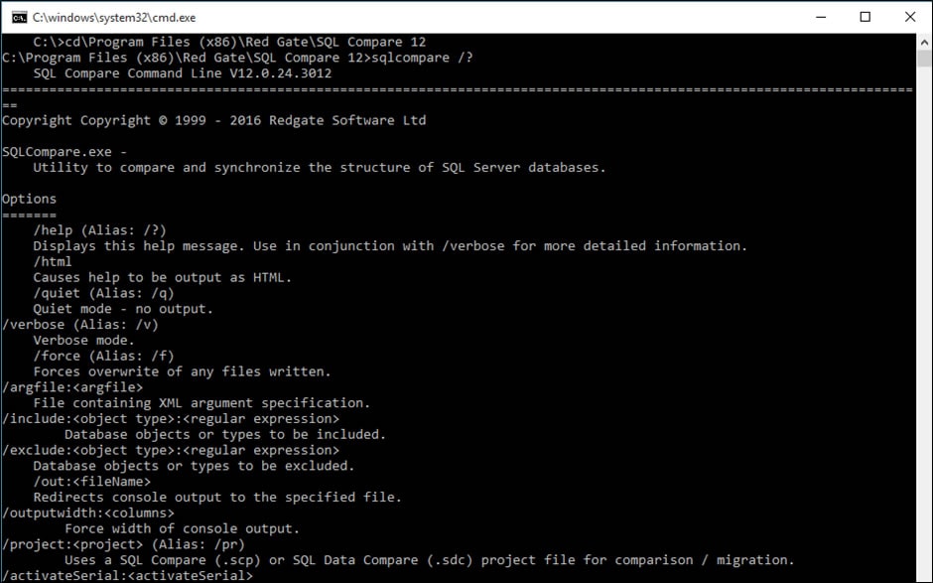The height and width of the screenshot is (583, 933).
Task: Click the Redgate Software copyright line
Action: 213,120
